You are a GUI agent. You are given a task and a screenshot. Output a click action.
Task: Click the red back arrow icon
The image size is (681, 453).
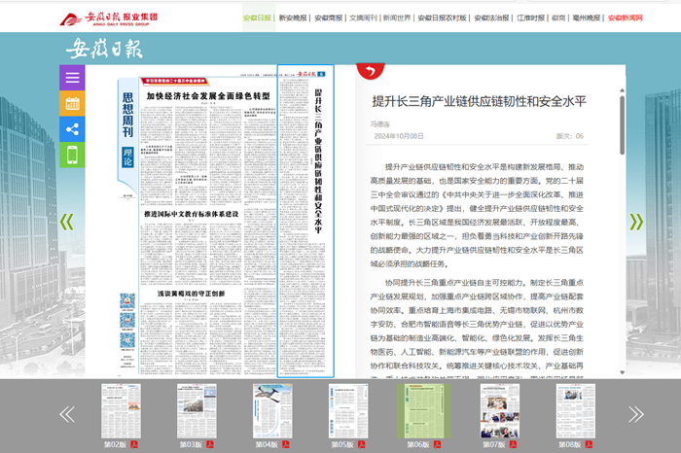click(369, 71)
